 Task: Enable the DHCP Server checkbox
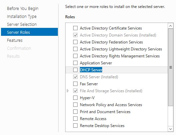coord(75,70)
